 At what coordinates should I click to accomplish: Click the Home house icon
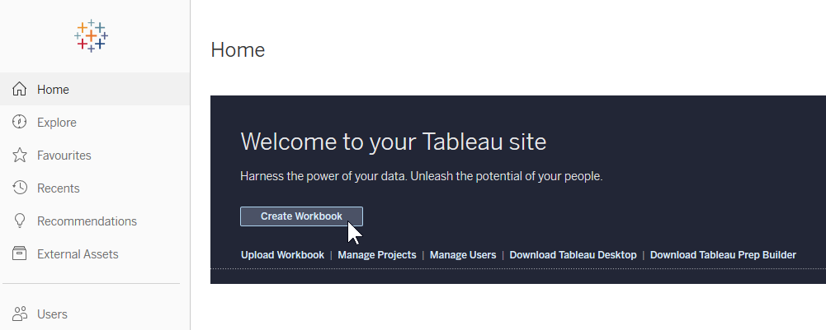21,89
